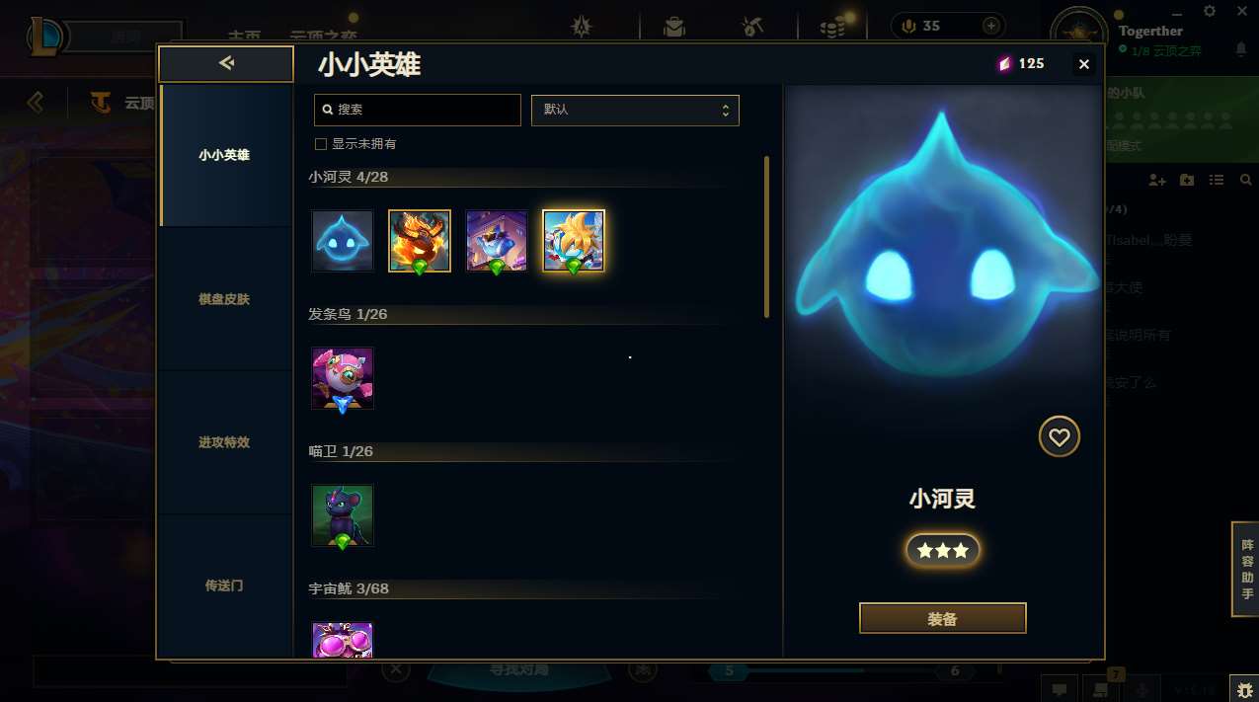The width and height of the screenshot is (1259, 702).
Task: Go back using the arrow button
Action: [226, 64]
